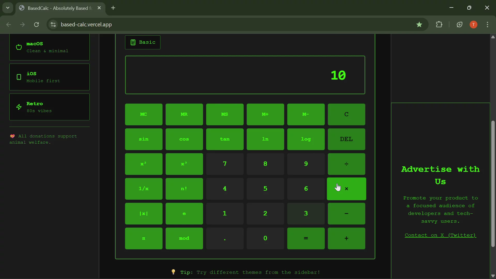The height and width of the screenshot is (279, 496).
Task: Open the browser extensions puzzle icon
Action: coord(439,25)
